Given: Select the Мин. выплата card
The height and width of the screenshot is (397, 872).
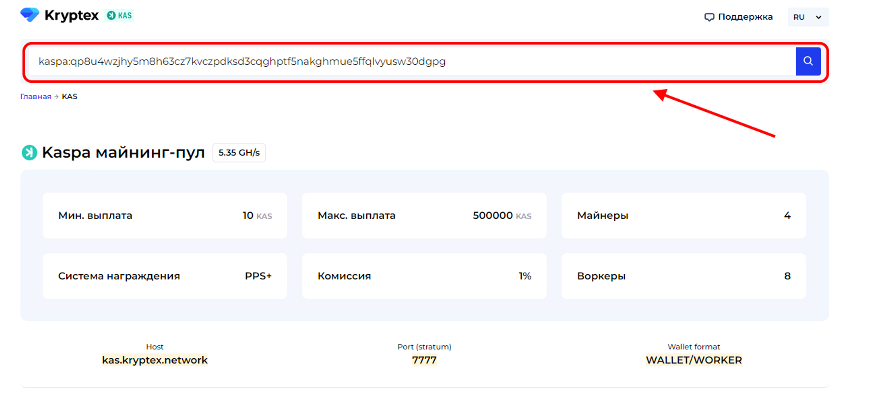Looking at the screenshot, I should click(x=165, y=215).
